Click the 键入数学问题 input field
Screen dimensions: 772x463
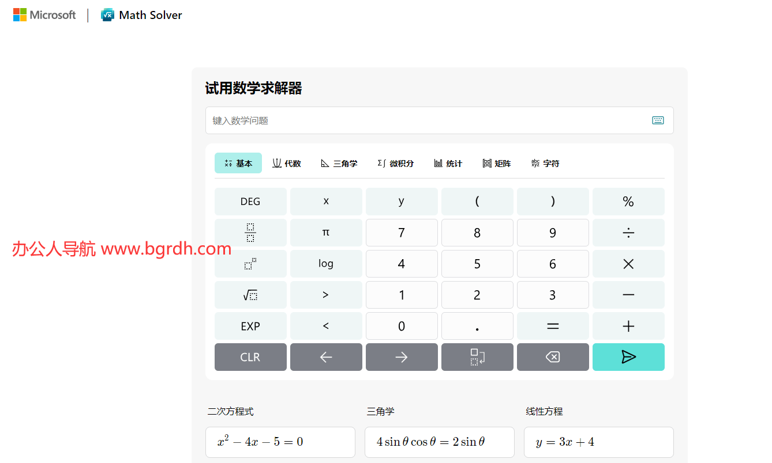coord(427,120)
